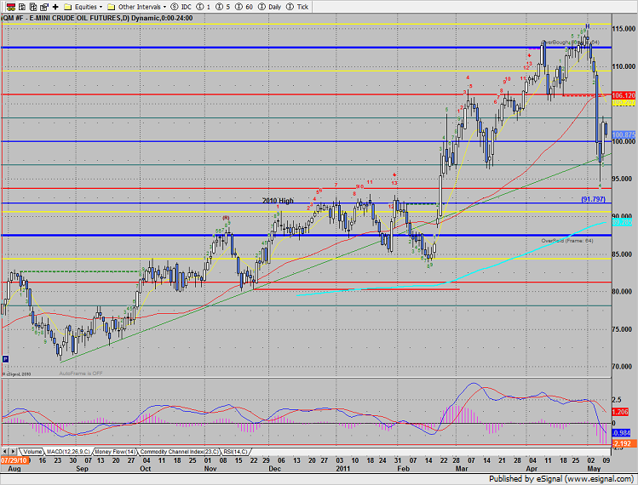Select the MACD(12,26,9,C) tab

click(68, 452)
